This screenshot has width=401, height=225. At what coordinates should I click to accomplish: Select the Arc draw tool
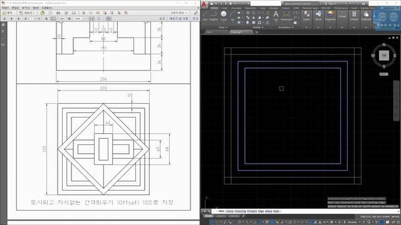[232, 16]
